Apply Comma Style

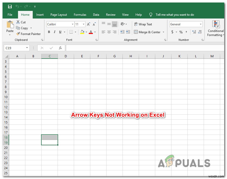(x=186, y=32)
